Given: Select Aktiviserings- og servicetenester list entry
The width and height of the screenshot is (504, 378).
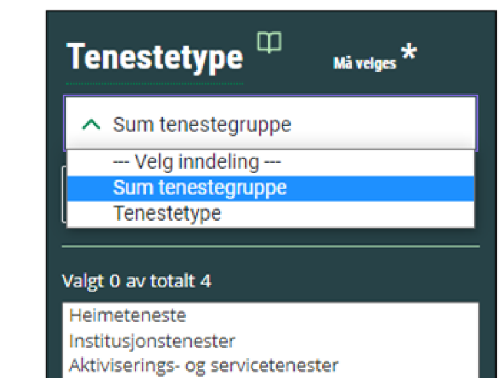Looking at the screenshot, I should point(204,366).
